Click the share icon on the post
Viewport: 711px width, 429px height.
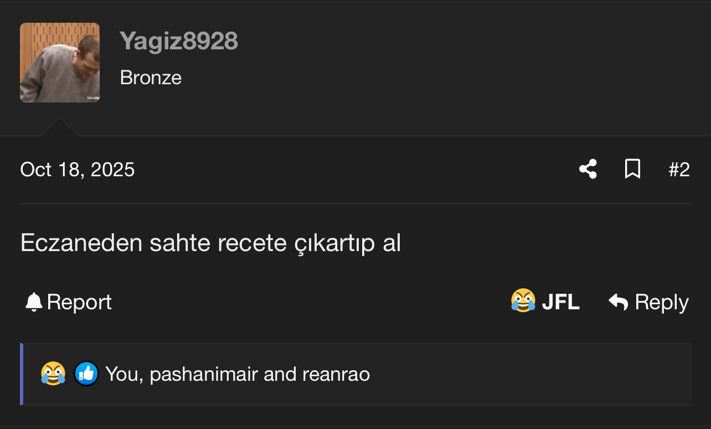[588, 169]
